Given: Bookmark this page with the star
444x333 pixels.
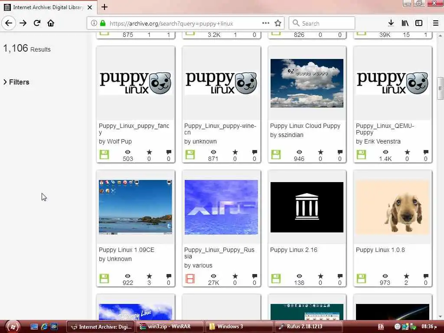Looking at the screenshot, I should tap(278, 23).
